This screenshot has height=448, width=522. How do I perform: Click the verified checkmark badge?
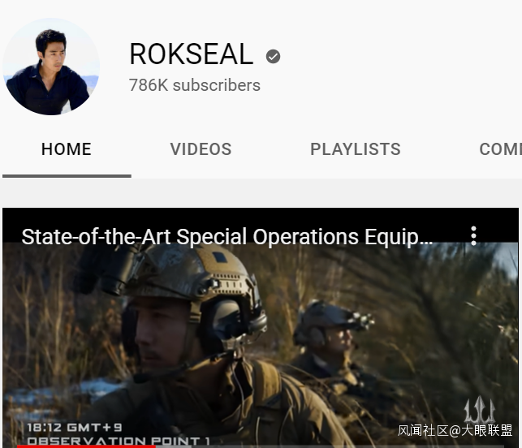pos(273,56)
